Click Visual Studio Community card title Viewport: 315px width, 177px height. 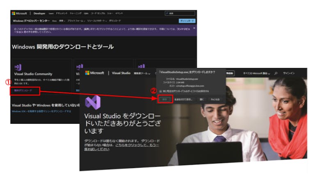click(x=33, y=74)
